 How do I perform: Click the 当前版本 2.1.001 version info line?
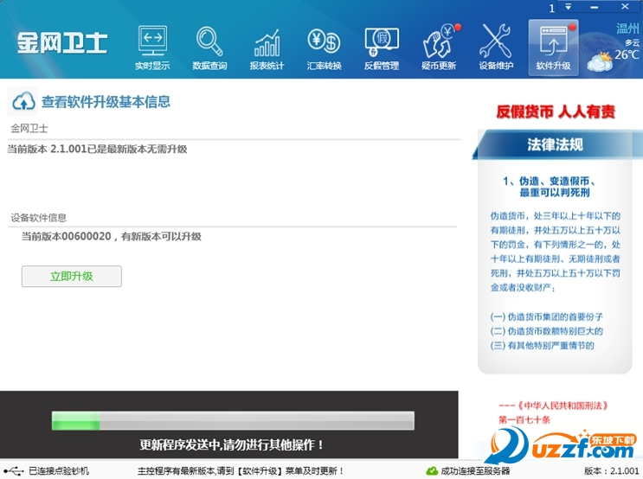click(97, 150)
